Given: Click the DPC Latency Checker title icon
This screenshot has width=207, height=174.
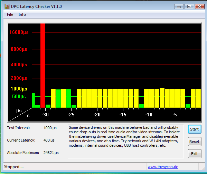Looking at the screenshot, I should click(7, 6).
